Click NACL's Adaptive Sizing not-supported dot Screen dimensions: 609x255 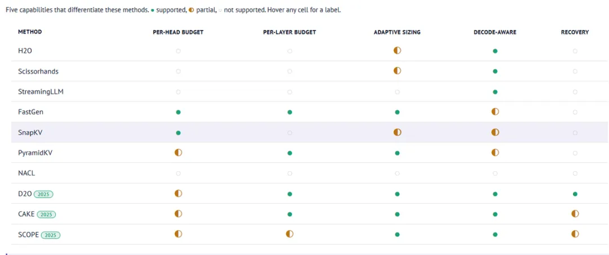pos(397,173)
